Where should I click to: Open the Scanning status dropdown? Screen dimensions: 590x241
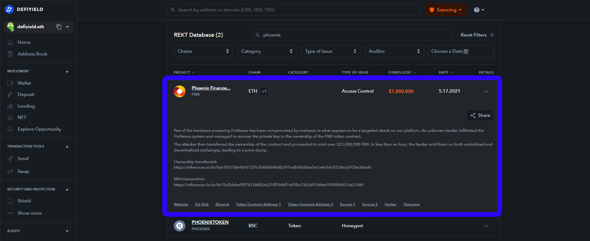coord(446,10)
